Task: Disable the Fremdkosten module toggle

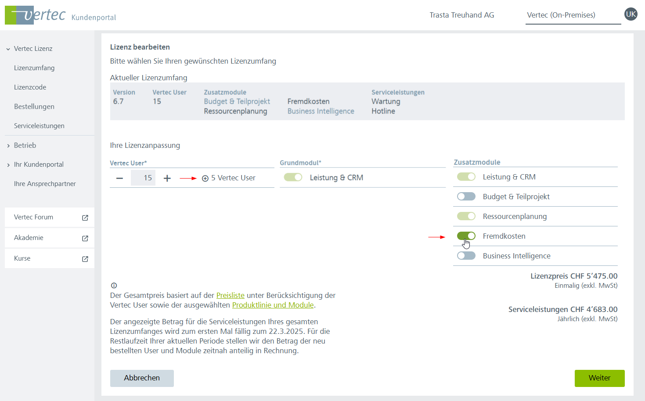Action: click(x=466, y=236)
